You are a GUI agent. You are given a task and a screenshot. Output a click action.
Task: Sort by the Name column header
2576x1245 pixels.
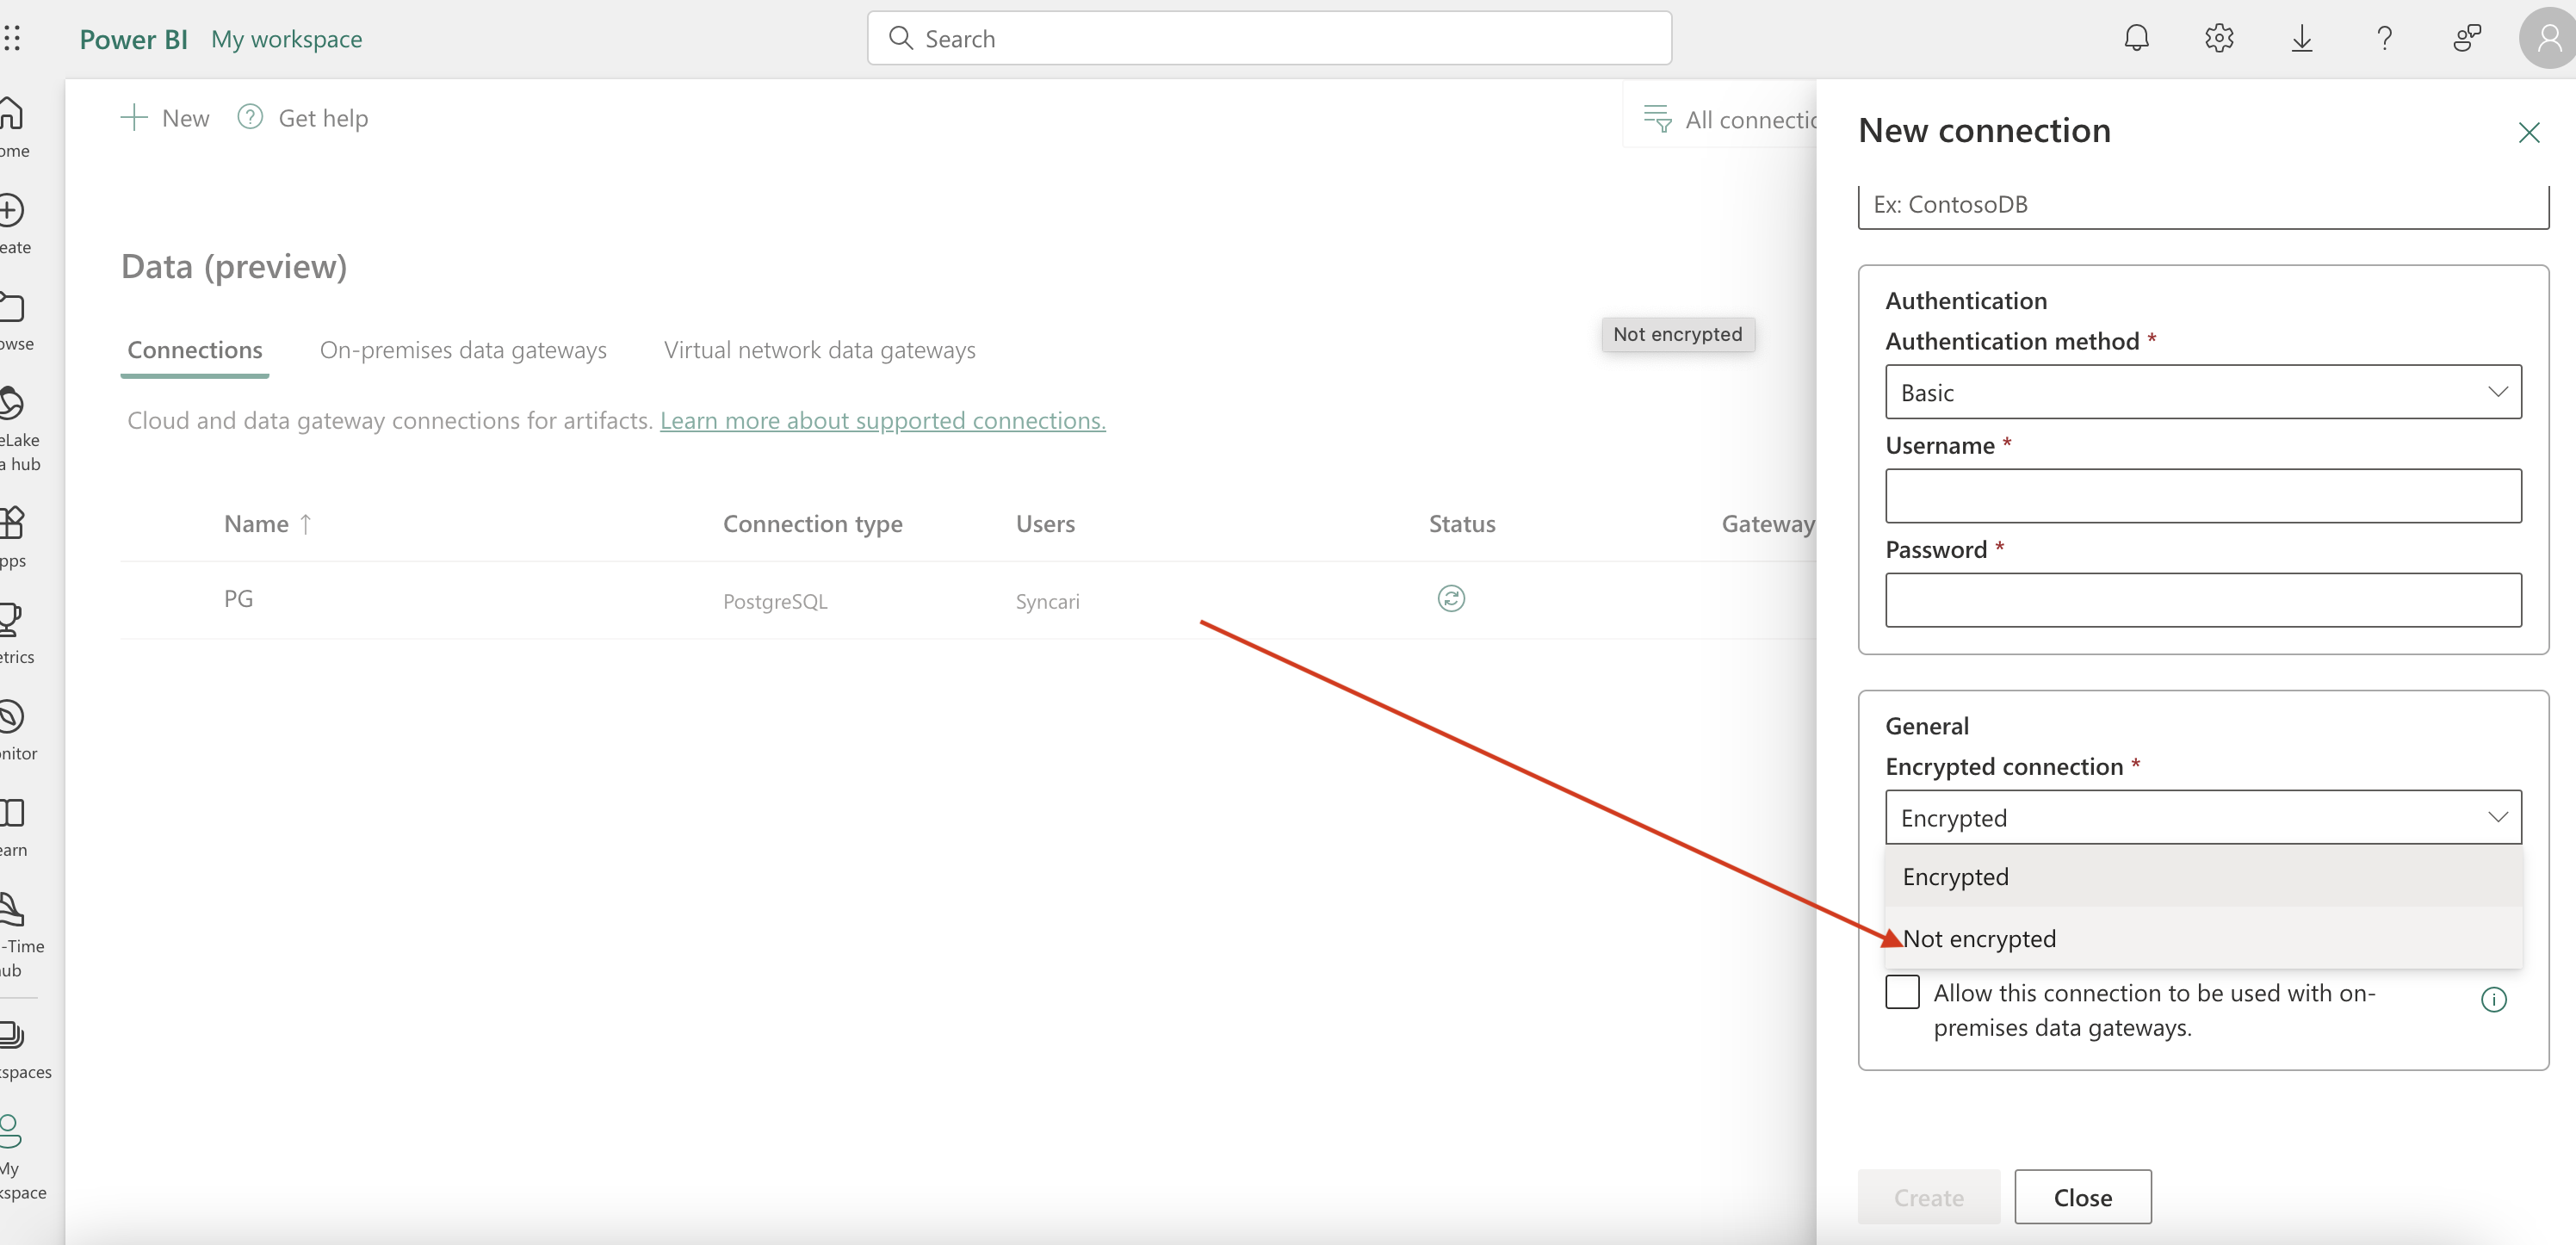pyautogui.click(x=268, y=524)
